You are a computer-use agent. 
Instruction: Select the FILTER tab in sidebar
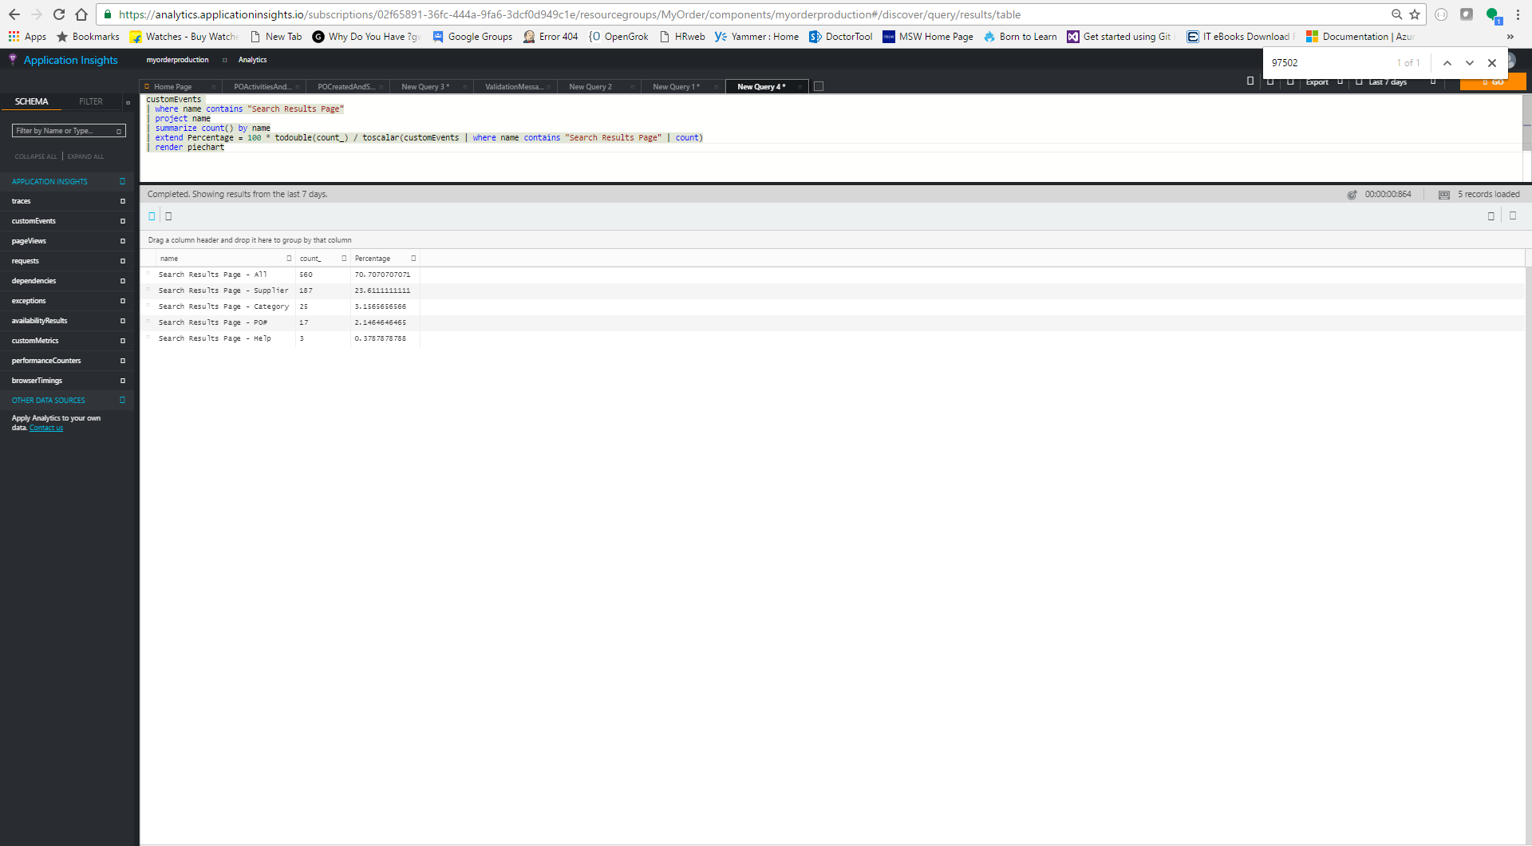coord(91,102)
